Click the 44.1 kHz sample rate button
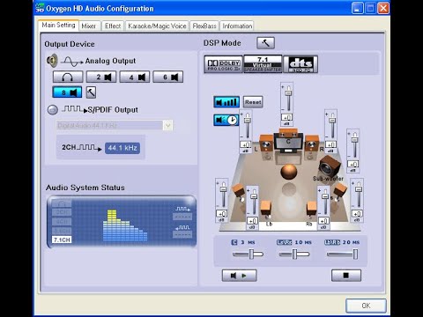The width and height of the screenshot is (423, 317). (x=122, y=148)
